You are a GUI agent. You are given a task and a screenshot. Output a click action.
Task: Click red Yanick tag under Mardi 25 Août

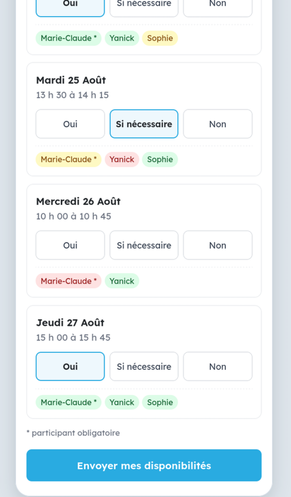[122, 160]
